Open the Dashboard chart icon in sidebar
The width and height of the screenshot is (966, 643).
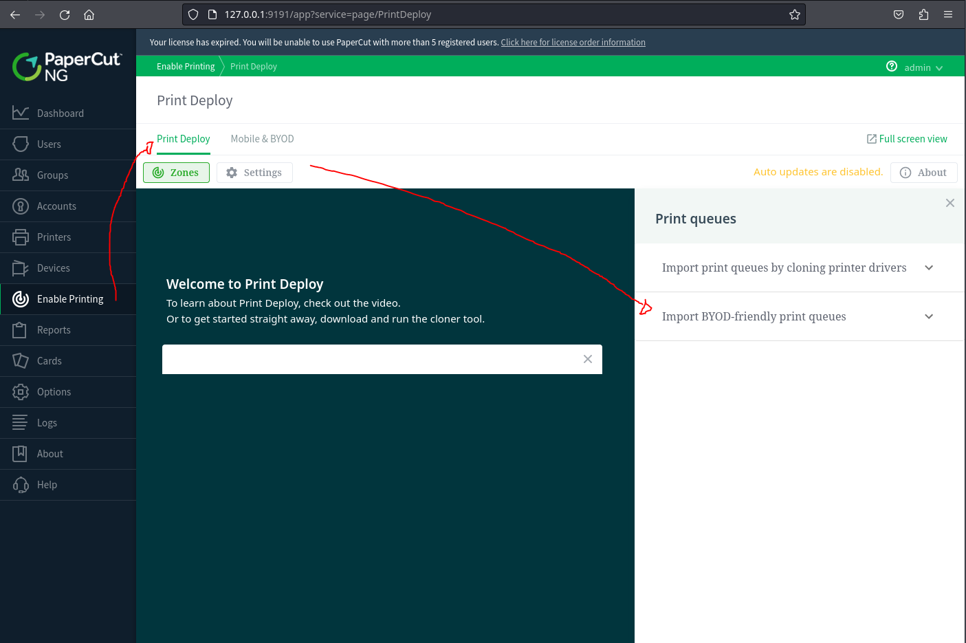(21, 113)
